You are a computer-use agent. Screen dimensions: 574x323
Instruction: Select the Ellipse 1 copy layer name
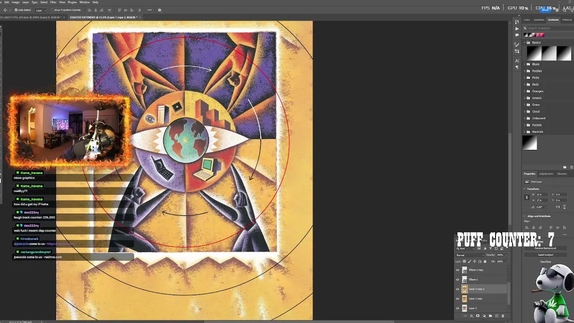coord(476,270)
